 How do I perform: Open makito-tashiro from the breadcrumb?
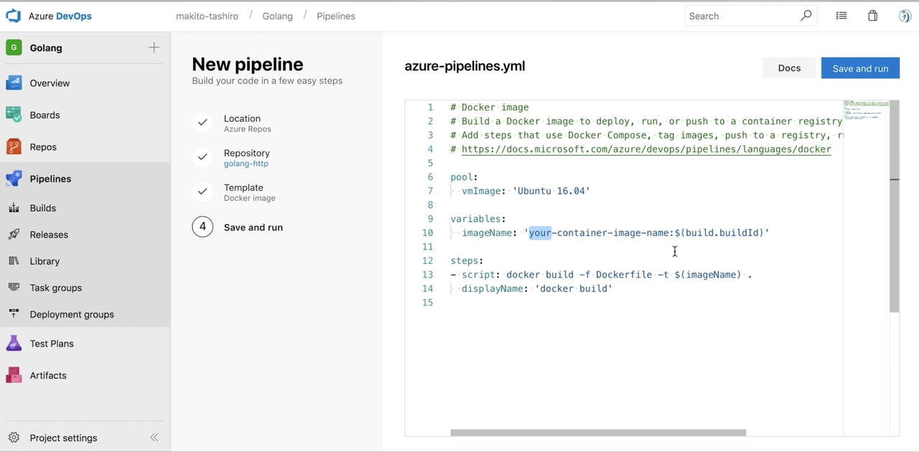click(207, 15)
